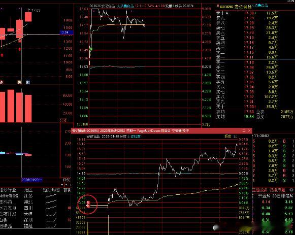295x235 pixels.
Task: Click the red B buy marker on candlestick
Action: 20,41
